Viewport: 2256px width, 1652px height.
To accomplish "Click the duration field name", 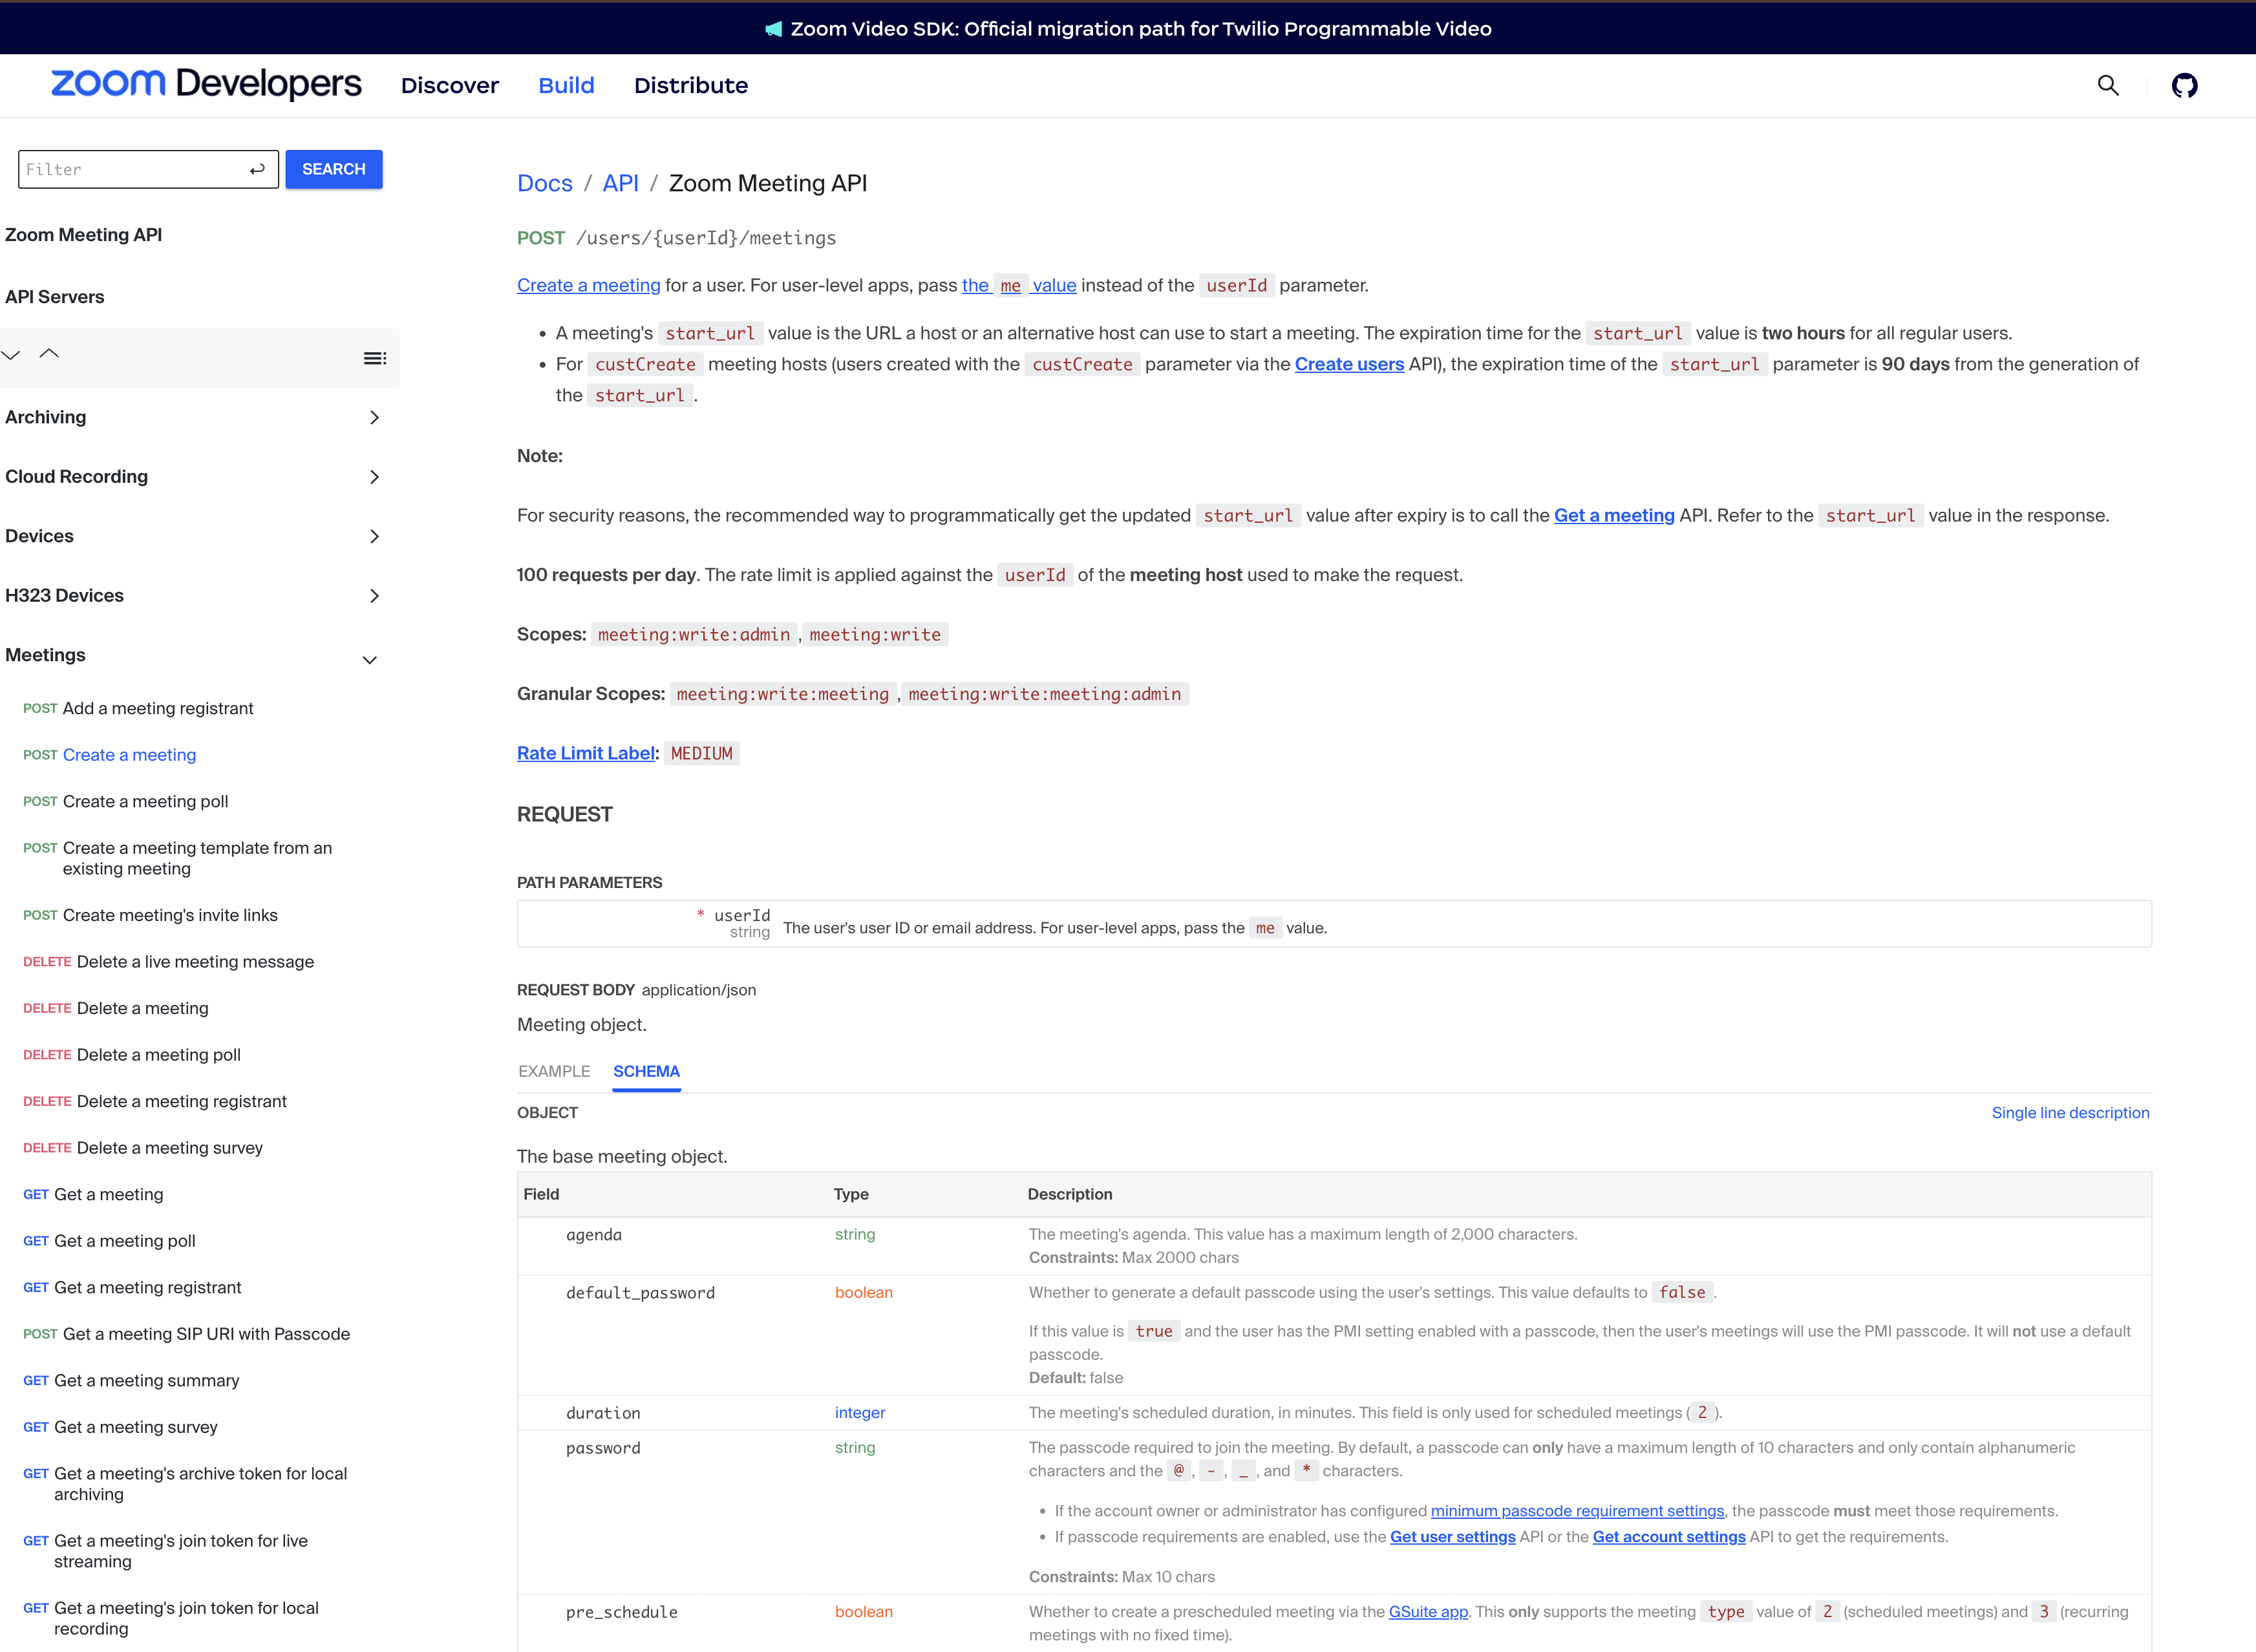I will [603, 1413].
